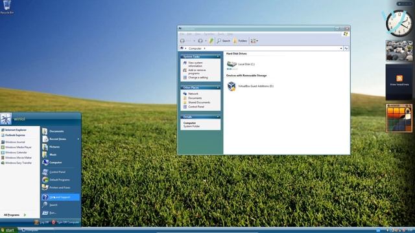Click Turn Off Computer button
This screenshot has height=233, width=415.
pyautogui.click(x=65, y=223)
